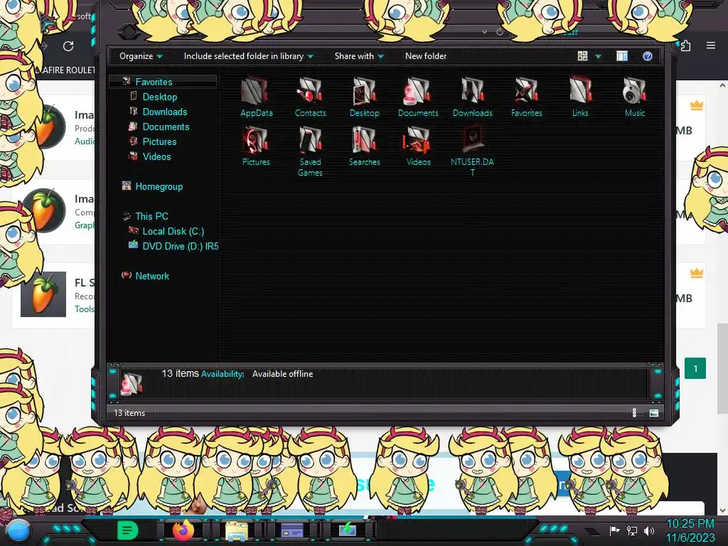Screen dimensions: 728x546
Task: Select the Desktop folder in file pane
Action: [365, 97]
